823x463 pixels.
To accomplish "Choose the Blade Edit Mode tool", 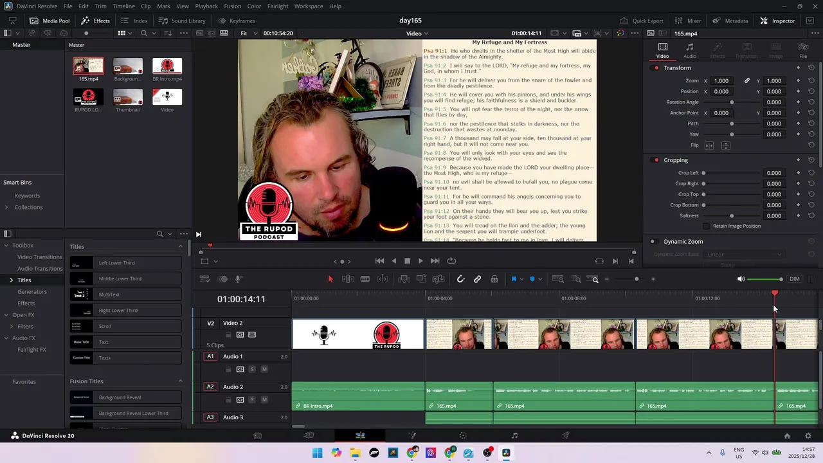I will pyautogui.click(x=365, y=279).
